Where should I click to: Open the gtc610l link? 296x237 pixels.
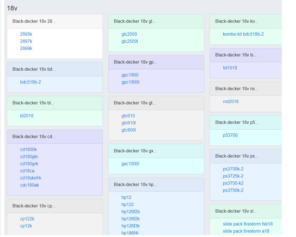click(129, 123)
